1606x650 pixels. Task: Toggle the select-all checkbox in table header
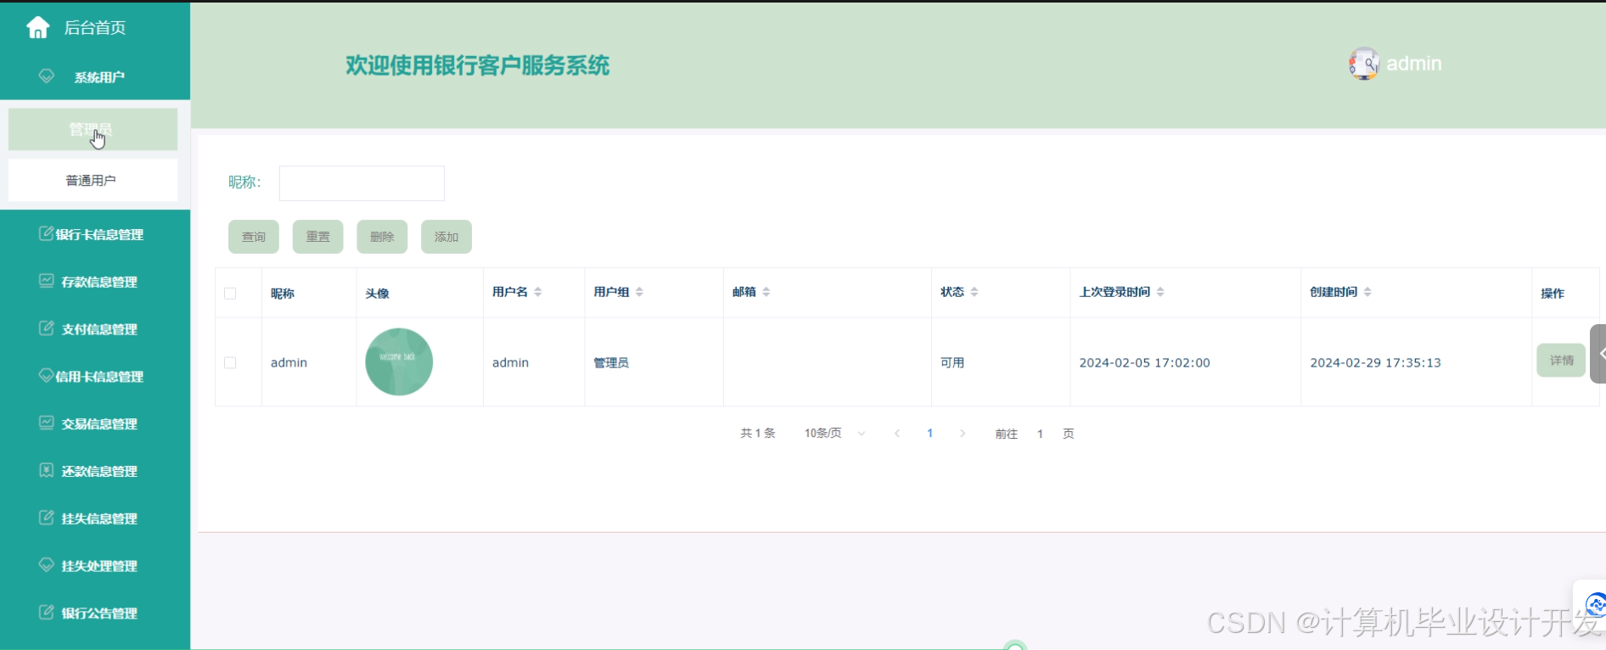[x=230, y=294]
